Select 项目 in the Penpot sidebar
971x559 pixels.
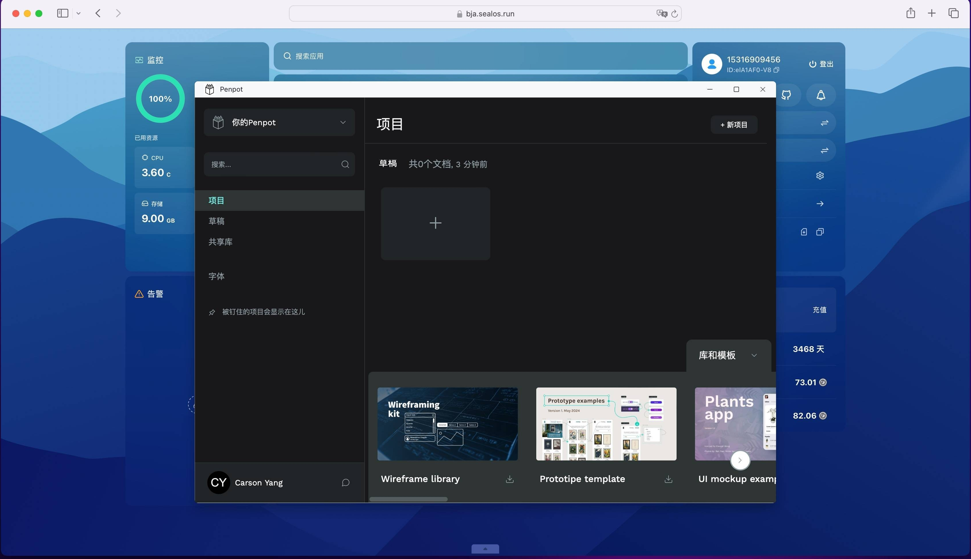[x=279, y=201]
